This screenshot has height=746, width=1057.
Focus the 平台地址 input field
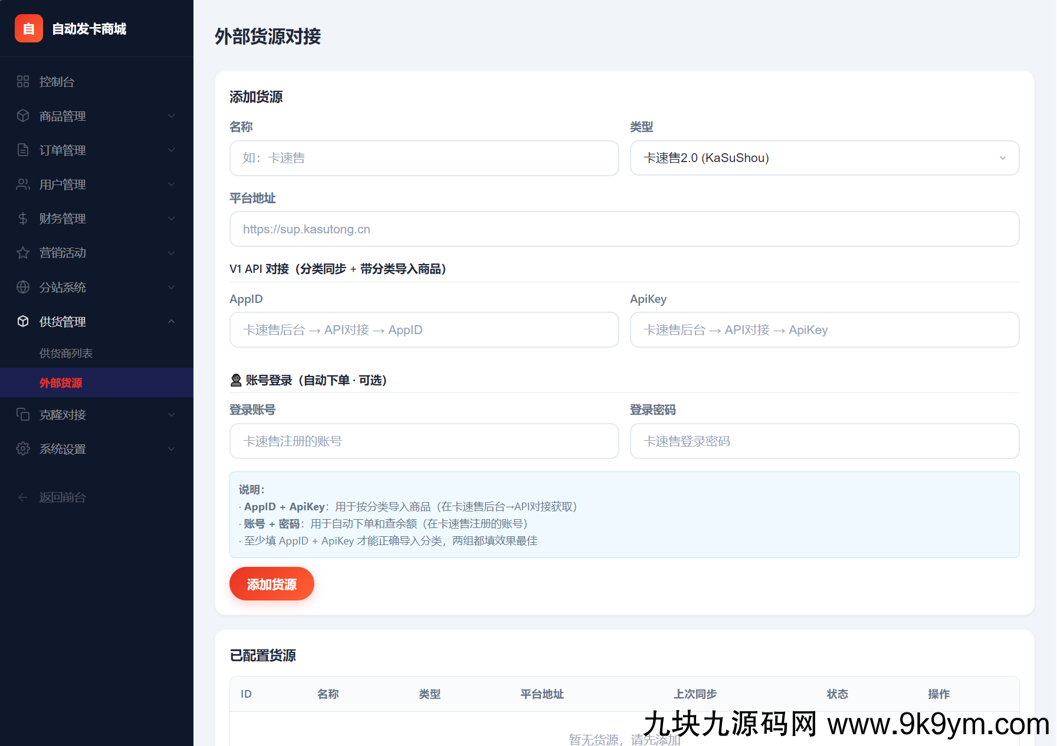624,229
